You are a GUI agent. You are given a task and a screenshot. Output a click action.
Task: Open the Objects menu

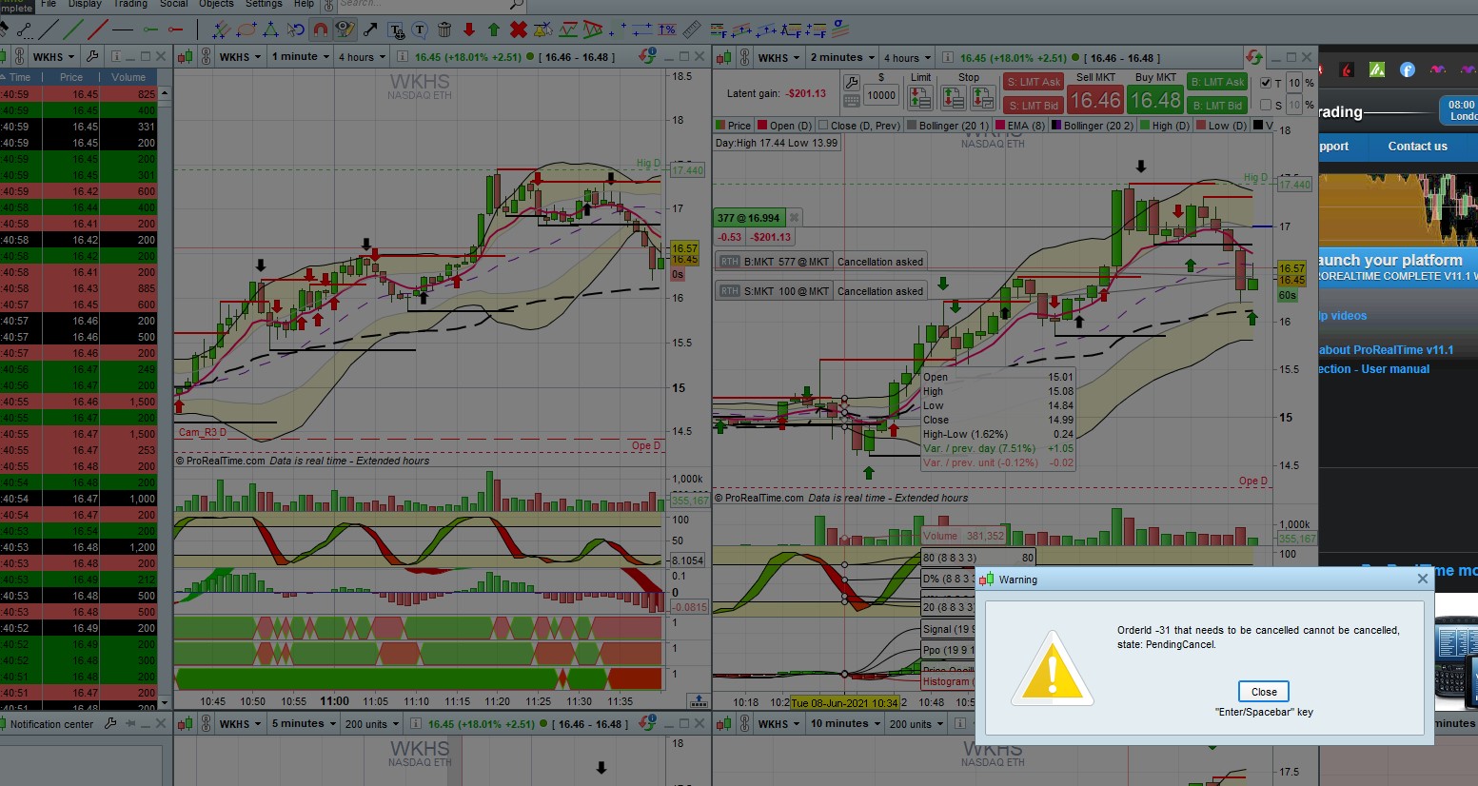(x=216, y=4)
